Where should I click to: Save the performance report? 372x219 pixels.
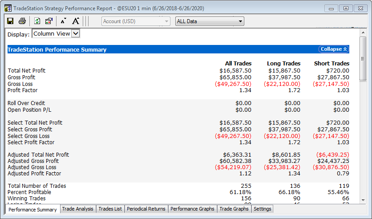coord(10,21)
